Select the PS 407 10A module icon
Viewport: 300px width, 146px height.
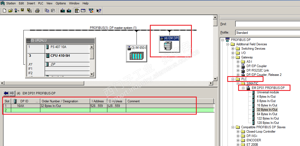tap(47, 47)
